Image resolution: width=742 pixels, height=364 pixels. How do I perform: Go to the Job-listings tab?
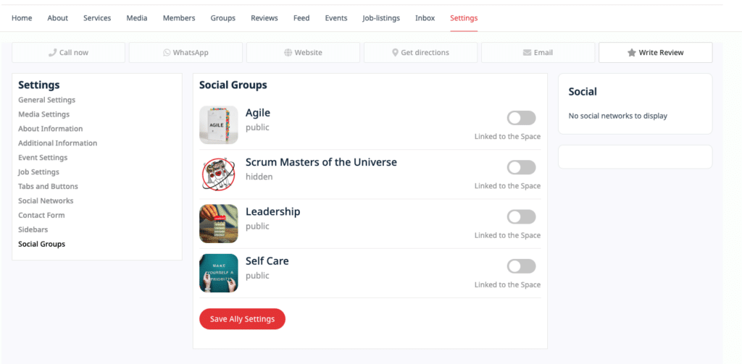click(x=381, y=18)
